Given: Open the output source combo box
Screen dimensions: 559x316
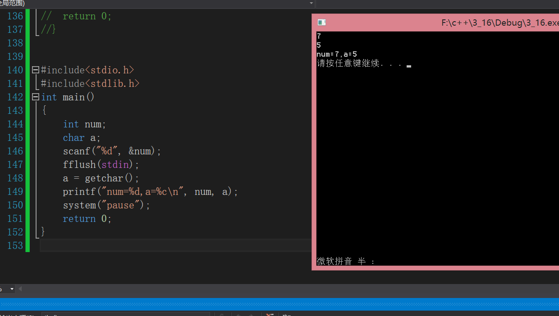Looking at the screenshot, I should point(126,314).
